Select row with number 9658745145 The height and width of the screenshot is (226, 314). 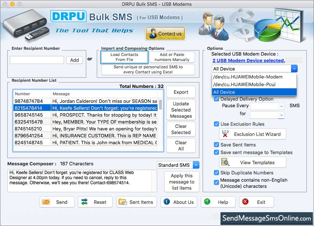[x=86, y=115]
